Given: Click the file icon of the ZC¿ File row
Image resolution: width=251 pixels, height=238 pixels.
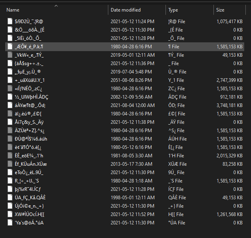Looking at the screenshot, I should coord(10,88).
